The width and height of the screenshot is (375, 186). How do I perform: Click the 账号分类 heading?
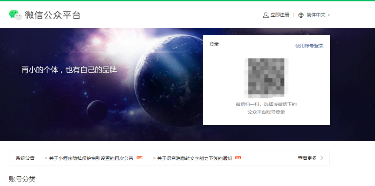pos(22,179)
